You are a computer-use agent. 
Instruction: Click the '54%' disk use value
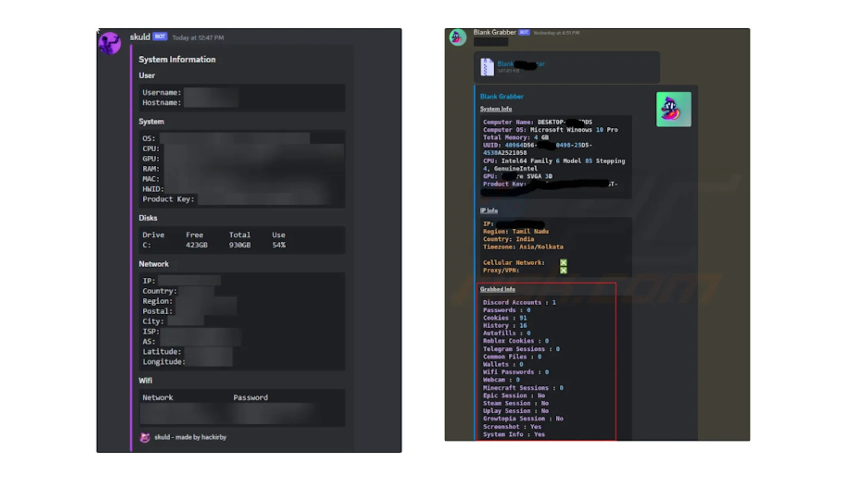click(x=279, y=245)
